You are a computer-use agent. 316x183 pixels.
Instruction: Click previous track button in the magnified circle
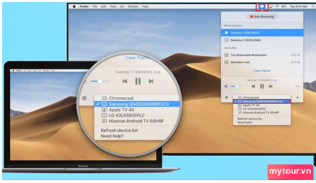point(125,81)
